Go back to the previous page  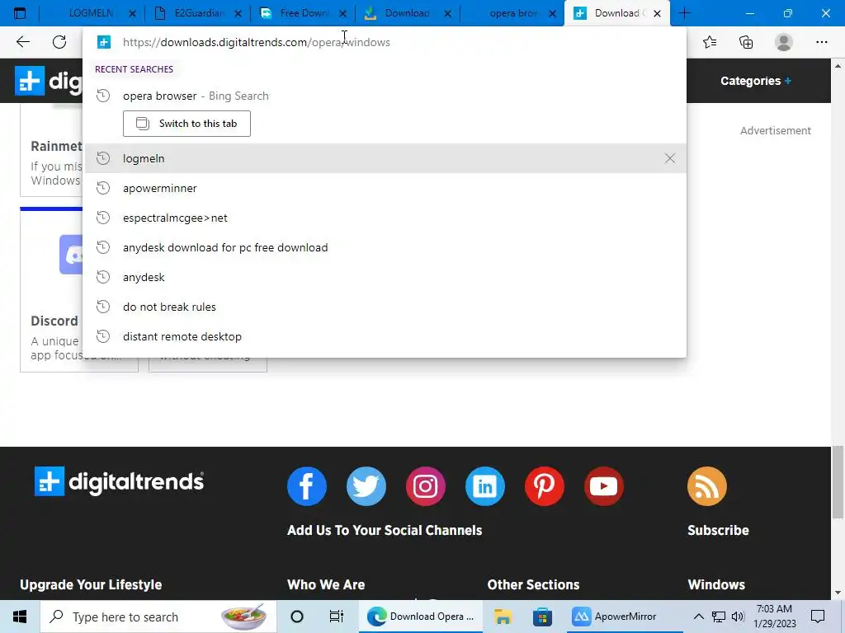pyautogui.click(x=22, y=42)
